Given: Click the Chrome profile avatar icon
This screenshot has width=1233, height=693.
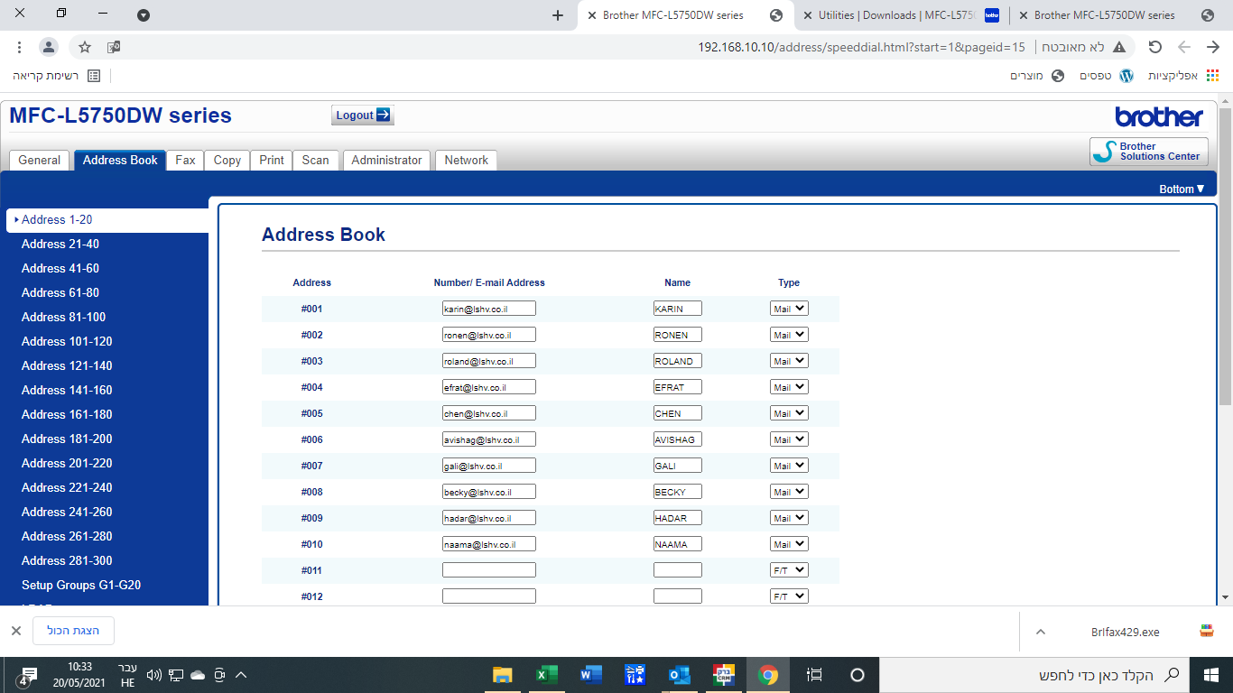Looking at the screenshot, I should (x=49, y=47).
